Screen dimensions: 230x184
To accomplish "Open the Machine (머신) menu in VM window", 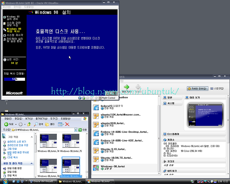I will (7, 7).
